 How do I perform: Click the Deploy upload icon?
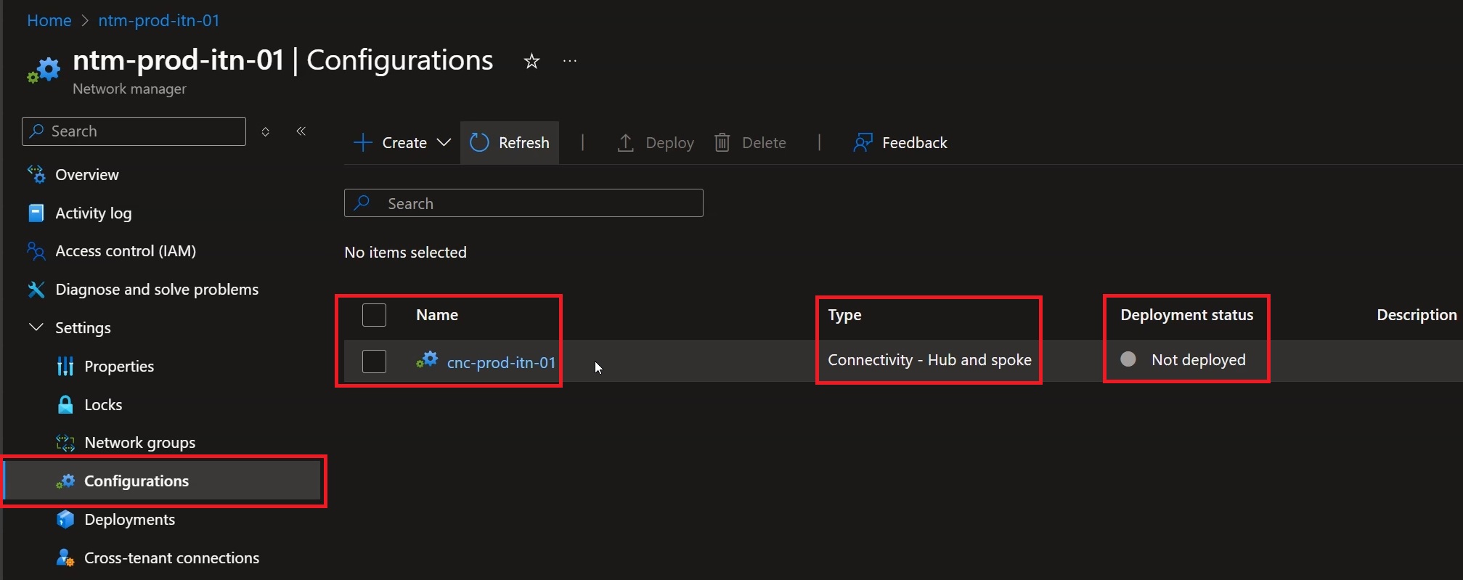tap(625, 142)
